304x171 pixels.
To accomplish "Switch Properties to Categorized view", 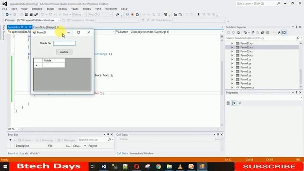I will [x=228, y=103].
